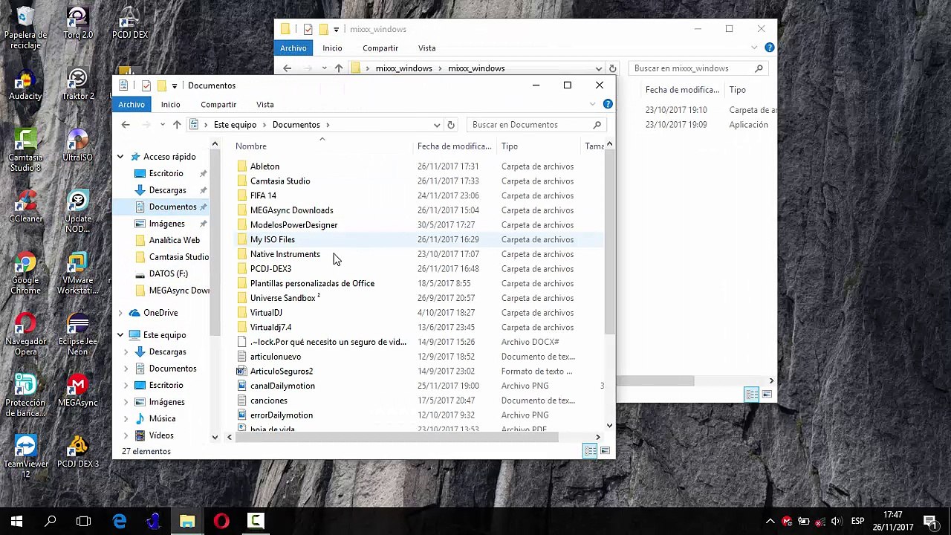This screenshot has width=951, height=535.
Task: Launch Google Chrome from desktop
Action: tap(25, 273)
